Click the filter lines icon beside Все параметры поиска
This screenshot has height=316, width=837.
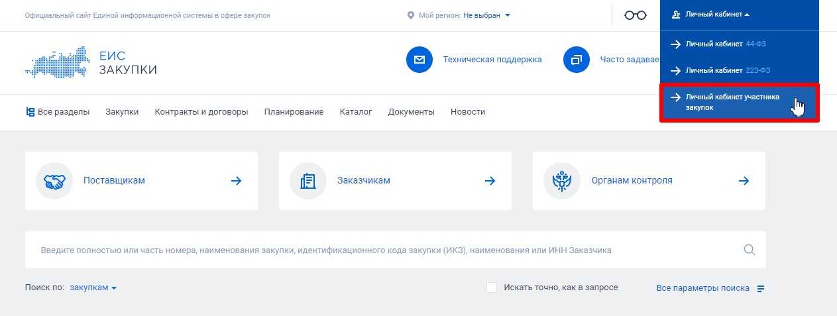tap(760, 288)
